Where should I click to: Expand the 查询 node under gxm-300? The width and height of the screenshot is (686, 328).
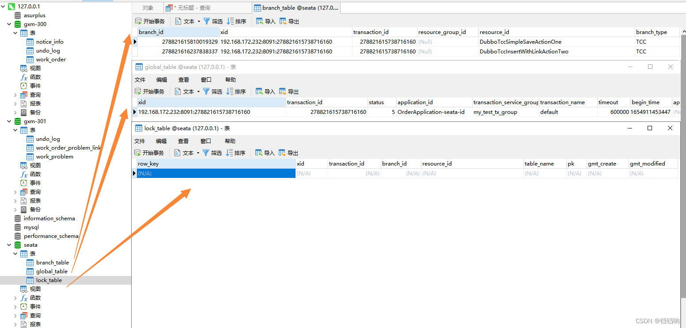point(15,95)
